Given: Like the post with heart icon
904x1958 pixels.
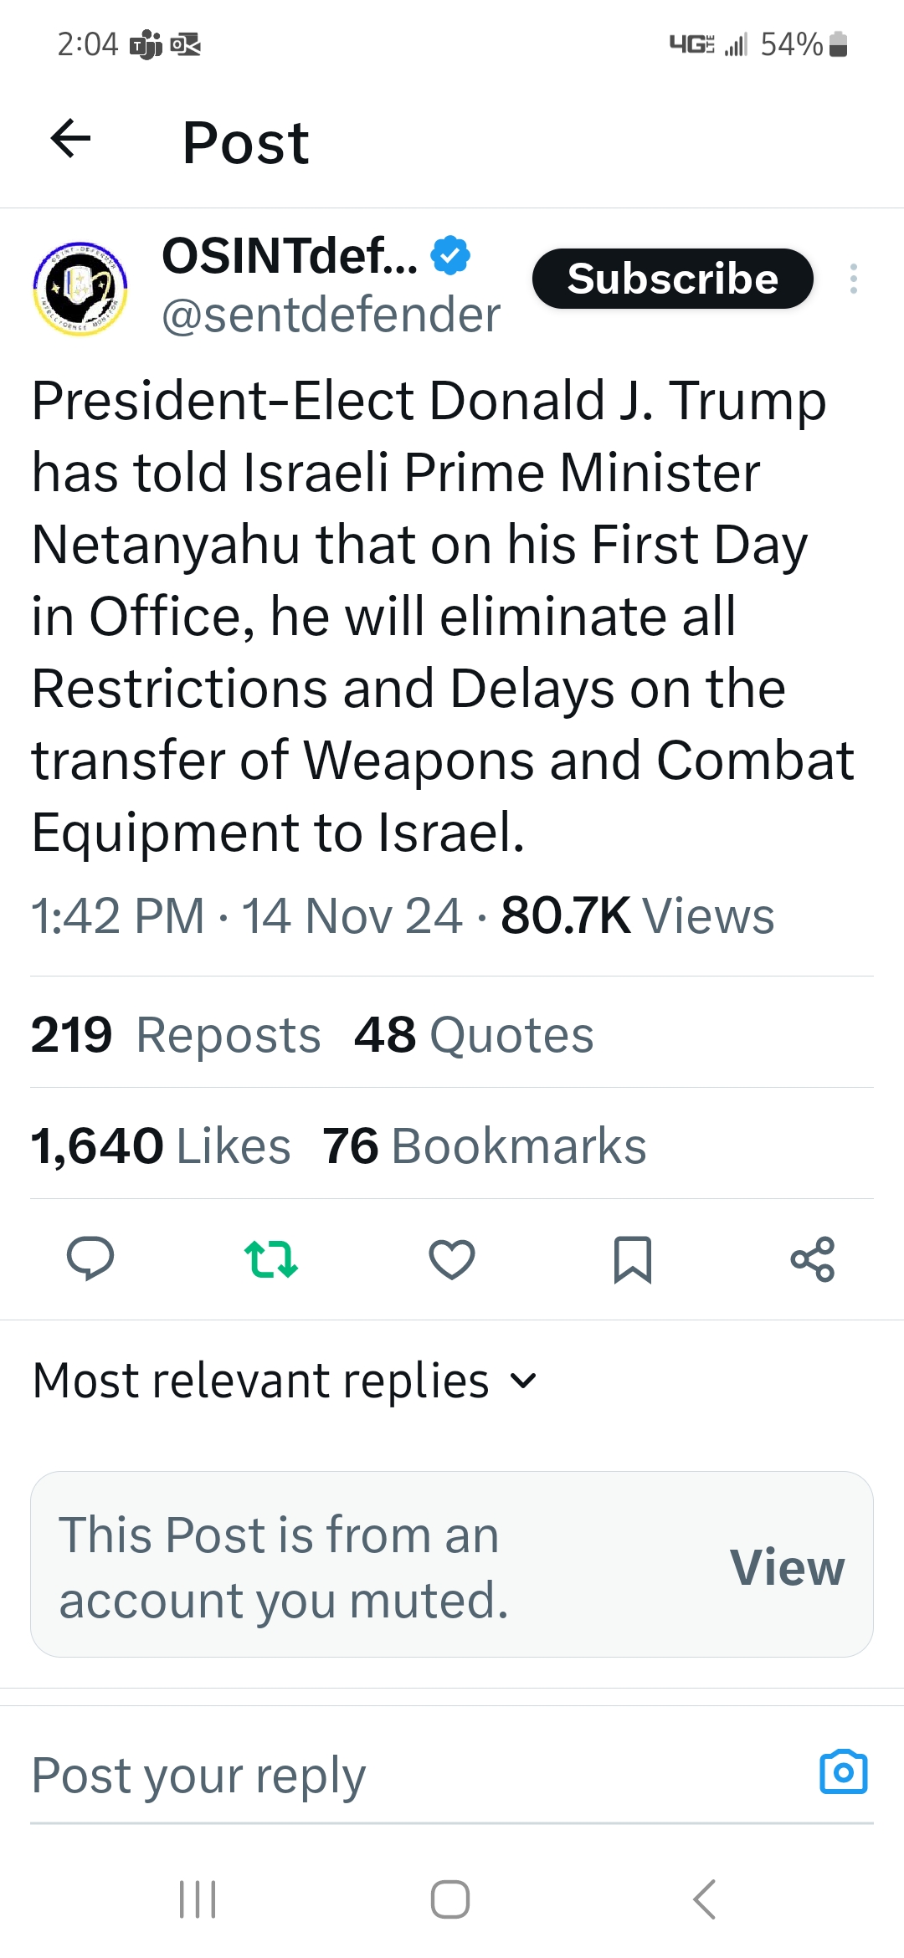Looking at the screenshot, I should coord(452,1258).
